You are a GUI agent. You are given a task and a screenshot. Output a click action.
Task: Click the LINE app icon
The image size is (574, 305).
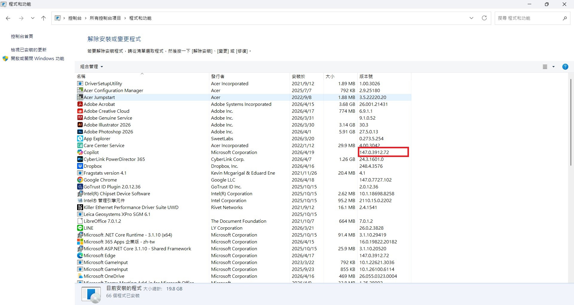(x=80, y=228)
